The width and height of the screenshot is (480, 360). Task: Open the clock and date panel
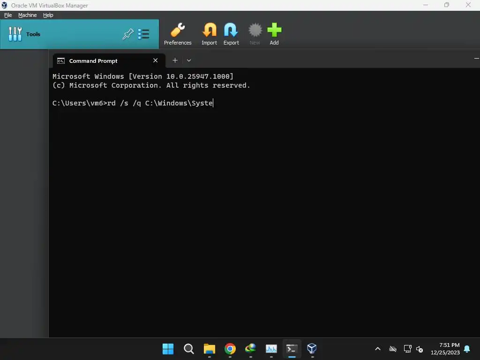tap(445, 349)
